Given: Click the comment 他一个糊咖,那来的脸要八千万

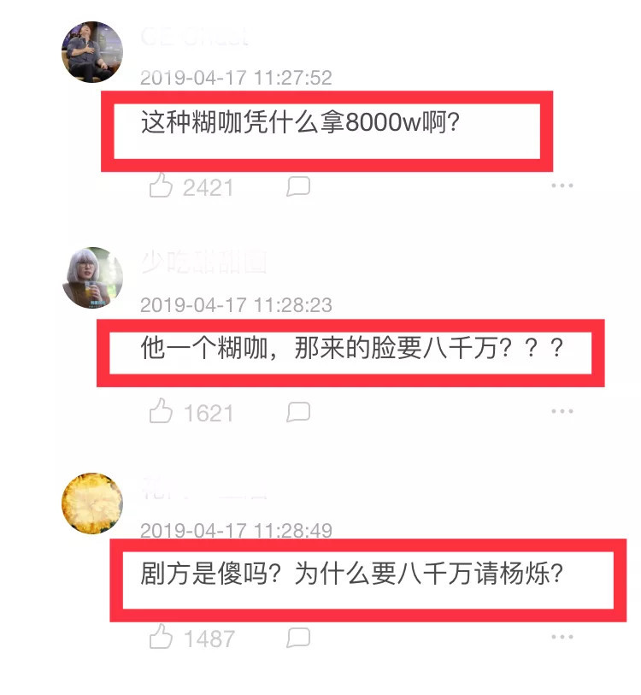Looking at the screenshot, I should coord(352,348).
